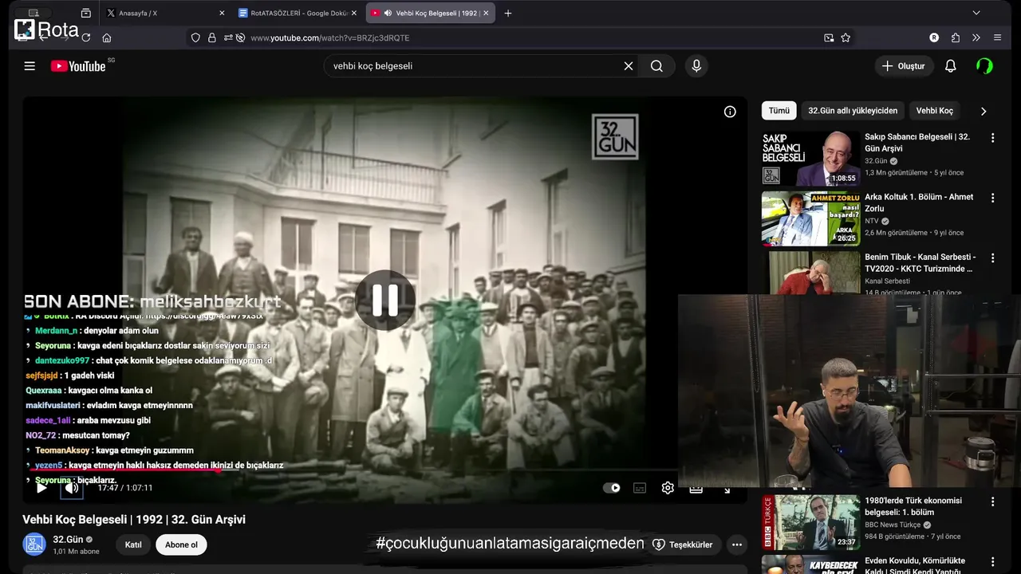Open Arka Koltuk 1. Bölüm title
Image resolution: width=1021 pixels, height=574 pixels.
(919, 202)
